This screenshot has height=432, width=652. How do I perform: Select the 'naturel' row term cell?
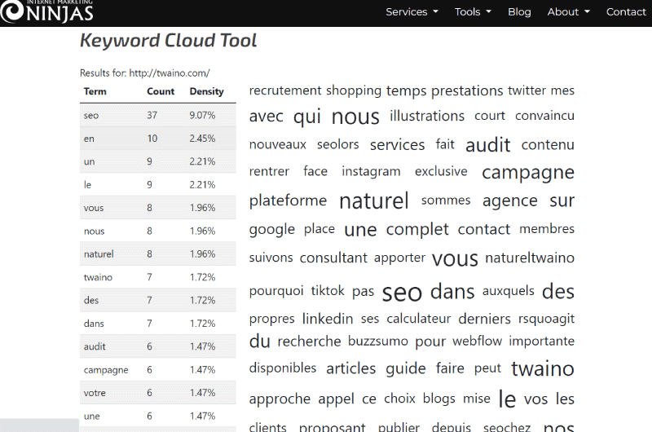(x=99, y=254)
